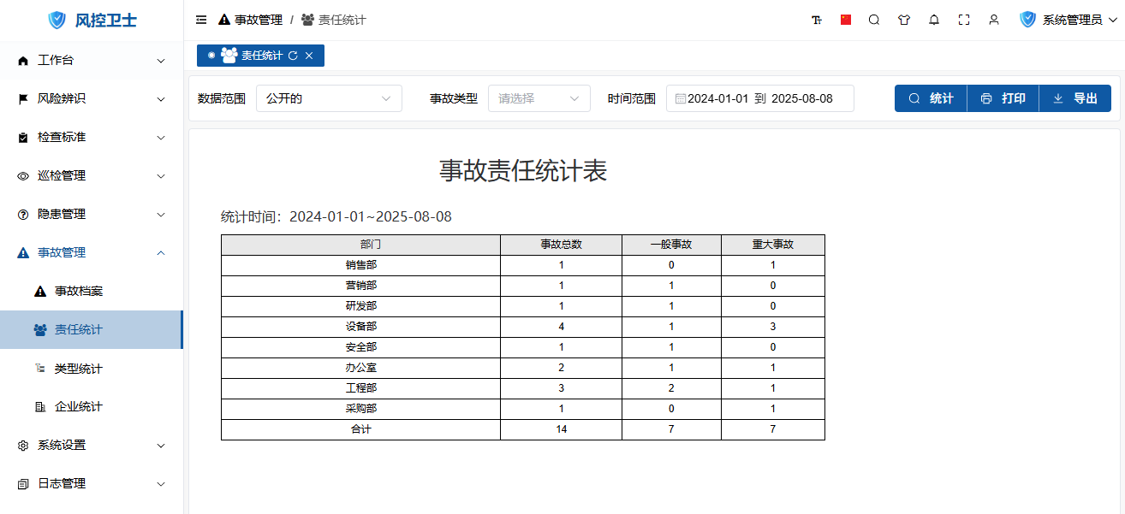Open notifications bell icon
The image size is (1125, 514).
click(x=934, y=20)
